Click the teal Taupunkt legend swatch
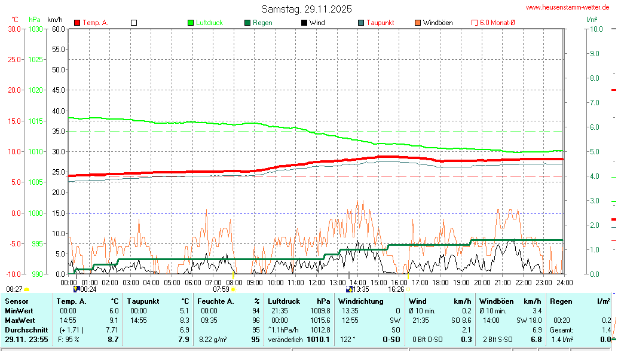 click(361, 23)
